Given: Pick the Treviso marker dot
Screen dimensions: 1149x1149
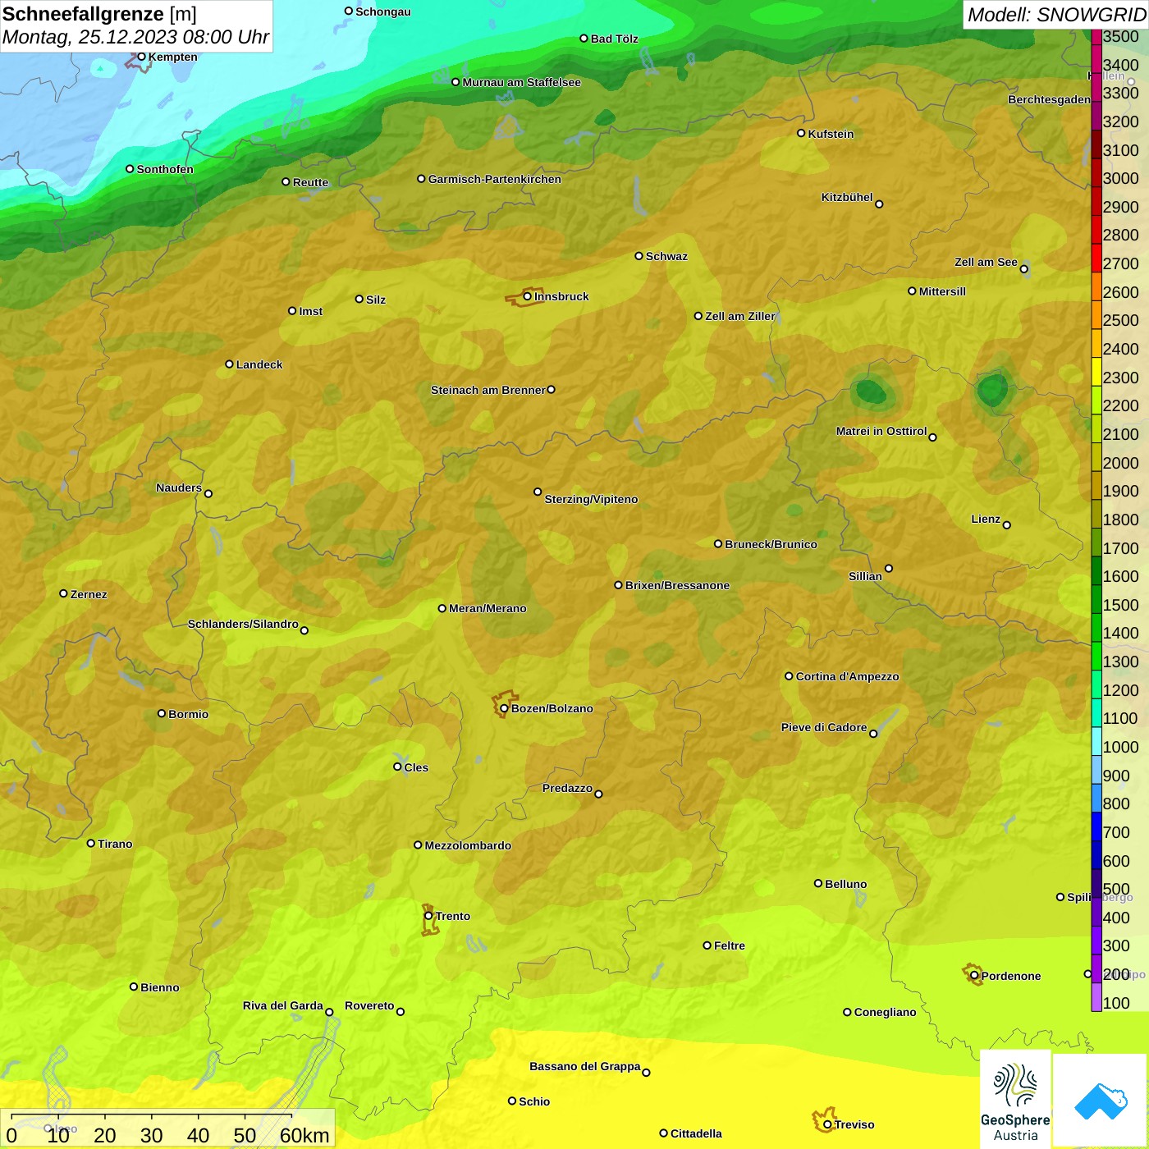Looking at the screenshot, I should coord(827,1125).
